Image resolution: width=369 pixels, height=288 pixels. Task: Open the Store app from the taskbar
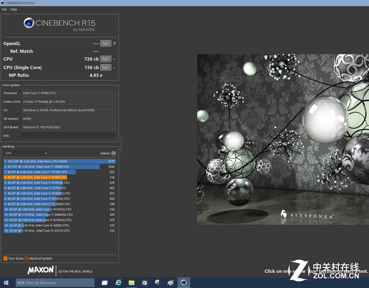[x=145, y=283]
